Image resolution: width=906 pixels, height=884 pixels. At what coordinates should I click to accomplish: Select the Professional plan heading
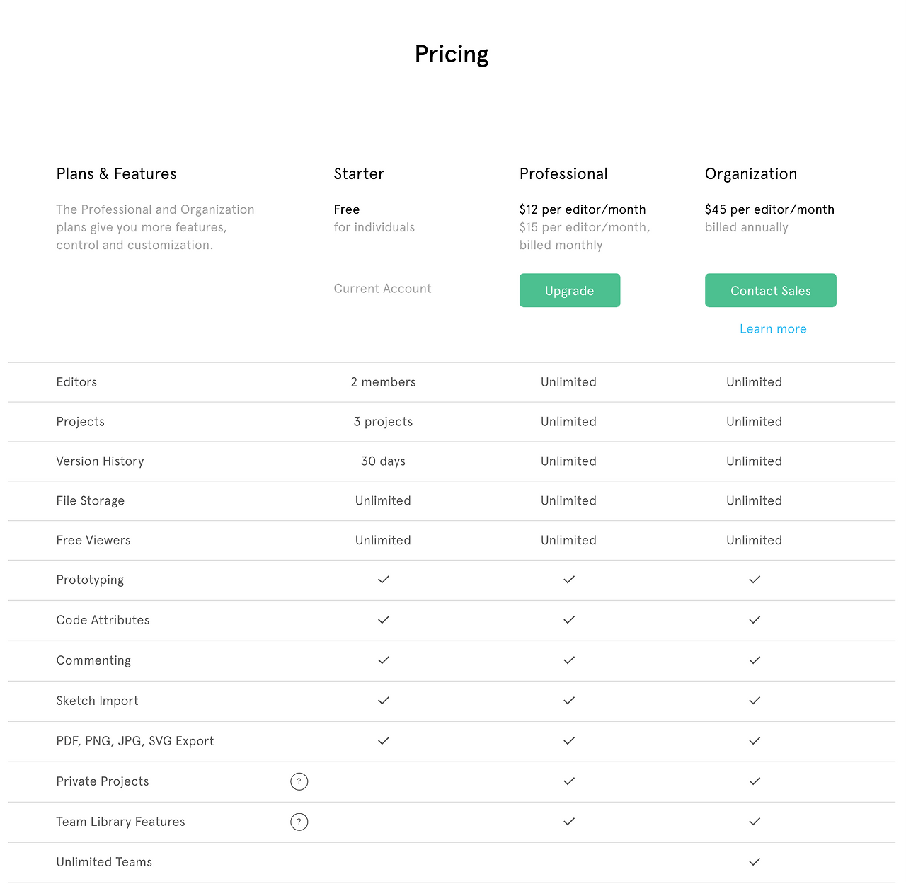click(x=563, y=174)
